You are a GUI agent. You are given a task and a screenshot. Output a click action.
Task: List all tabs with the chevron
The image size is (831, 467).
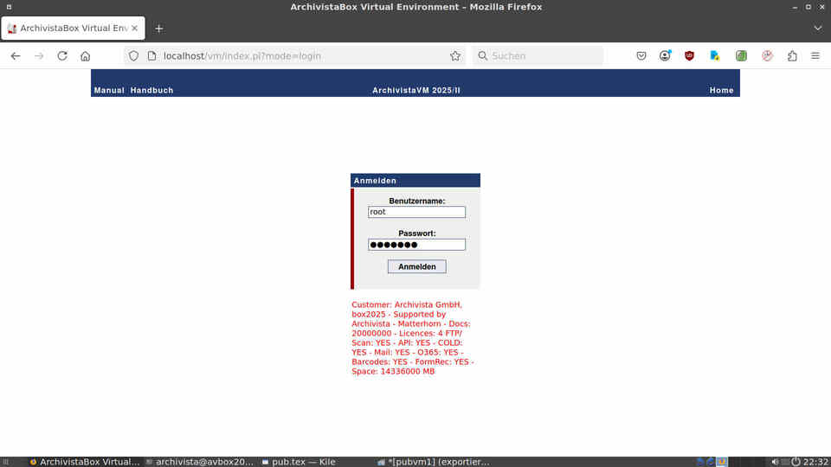point(818,28)
